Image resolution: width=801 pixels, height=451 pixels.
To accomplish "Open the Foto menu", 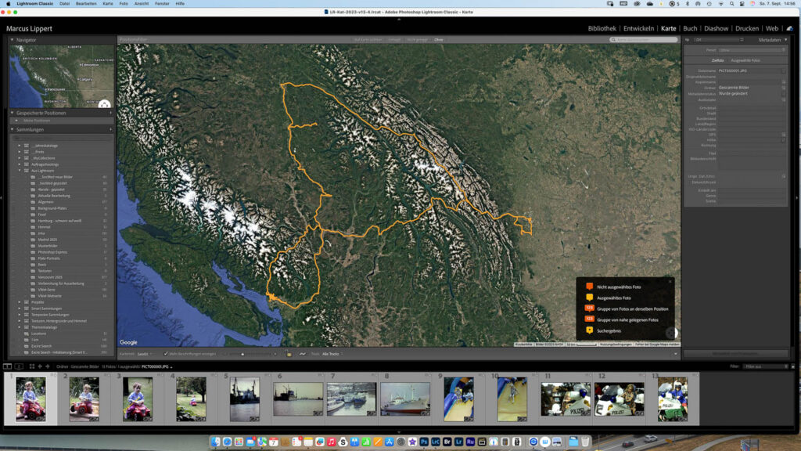I will (x=124, y=4).
